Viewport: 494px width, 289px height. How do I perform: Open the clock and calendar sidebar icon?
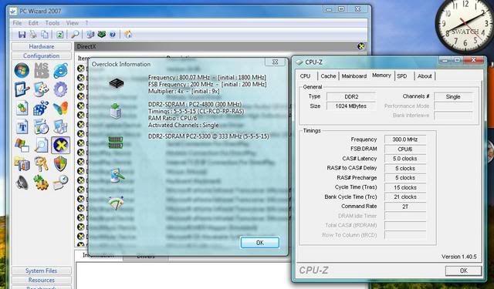point(60,183)
